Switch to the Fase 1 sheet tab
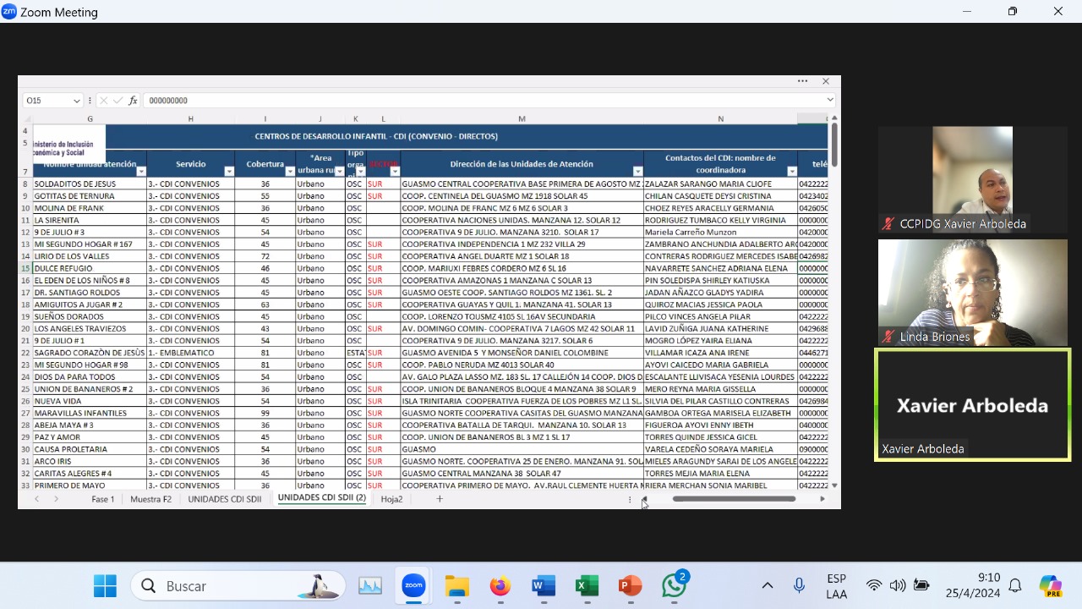 (103, 499)
